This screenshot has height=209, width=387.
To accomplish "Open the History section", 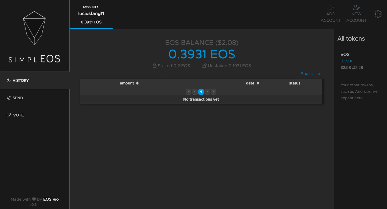I will (x=35, y=80).
